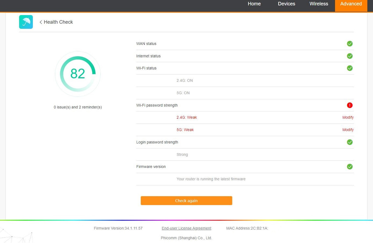Click the health score 82 gauge
This screenshot has height=243, width=373.
78,74
